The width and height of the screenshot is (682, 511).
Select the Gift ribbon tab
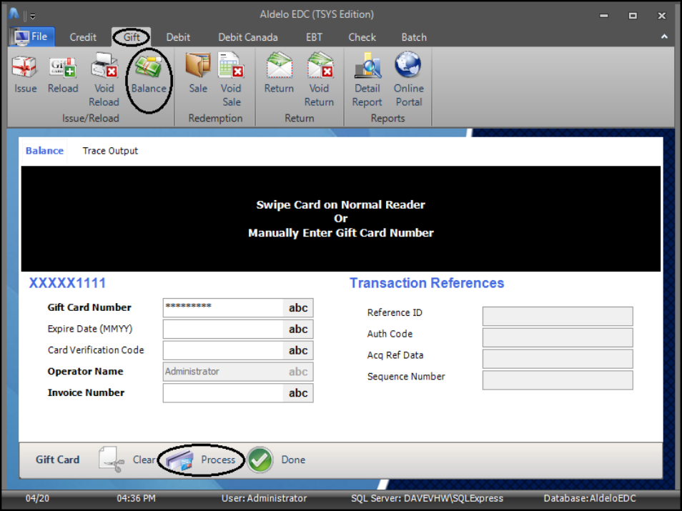(132, 37)
